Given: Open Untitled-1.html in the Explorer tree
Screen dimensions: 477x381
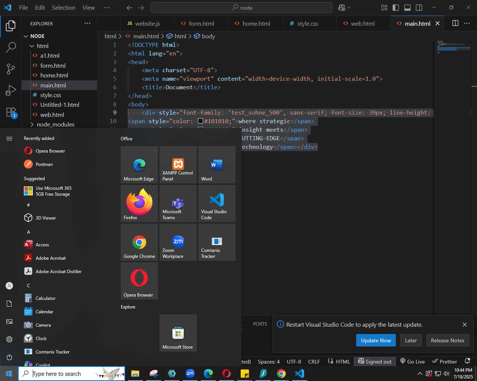Looking at the screenshot, I should tap(60, 105).
